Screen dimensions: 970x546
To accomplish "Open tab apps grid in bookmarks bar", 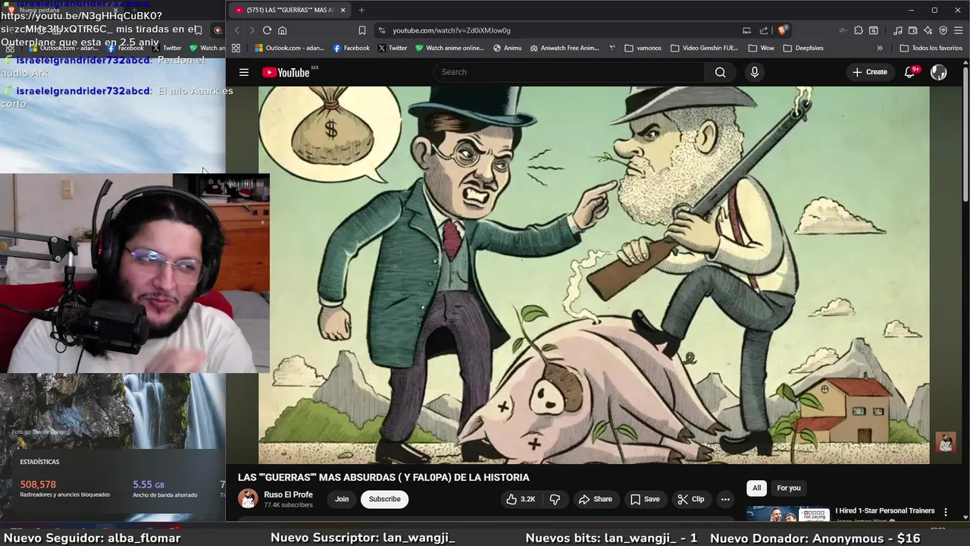I will (236, 48).
